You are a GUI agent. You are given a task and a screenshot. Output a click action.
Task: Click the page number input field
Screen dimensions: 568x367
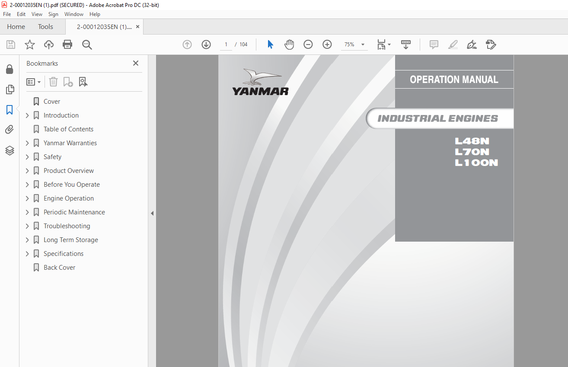(x=226, y=45)
